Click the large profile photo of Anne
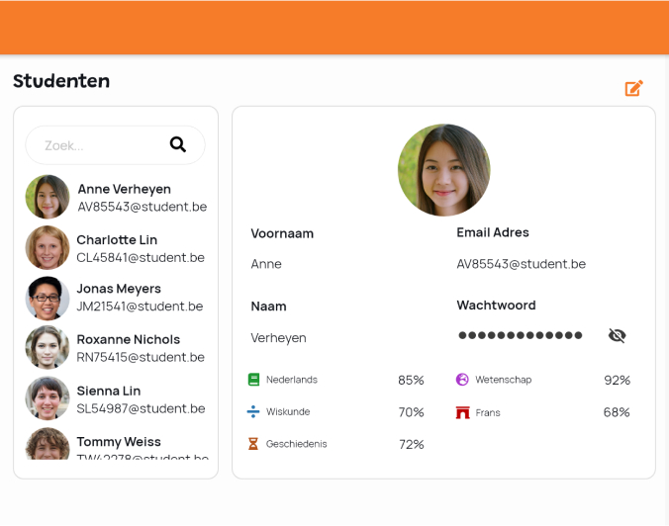This screenshot has width=669, height=526. pos(443,170)
